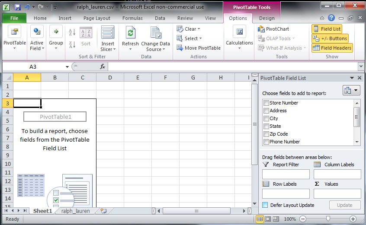
Task: Click the Active Field icon
Action: point(37,32)
